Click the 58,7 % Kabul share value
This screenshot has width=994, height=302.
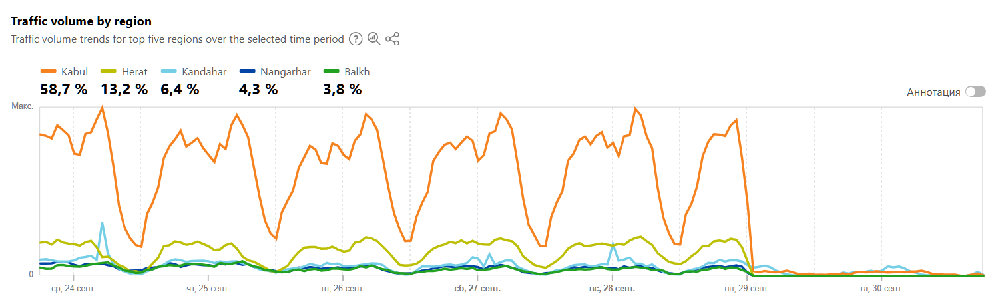pos(63,90)
